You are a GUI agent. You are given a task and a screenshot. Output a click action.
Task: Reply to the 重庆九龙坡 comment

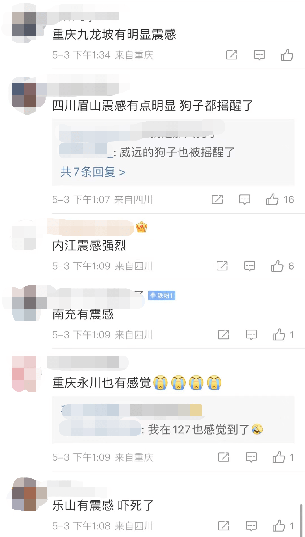(x=259, y=55)
